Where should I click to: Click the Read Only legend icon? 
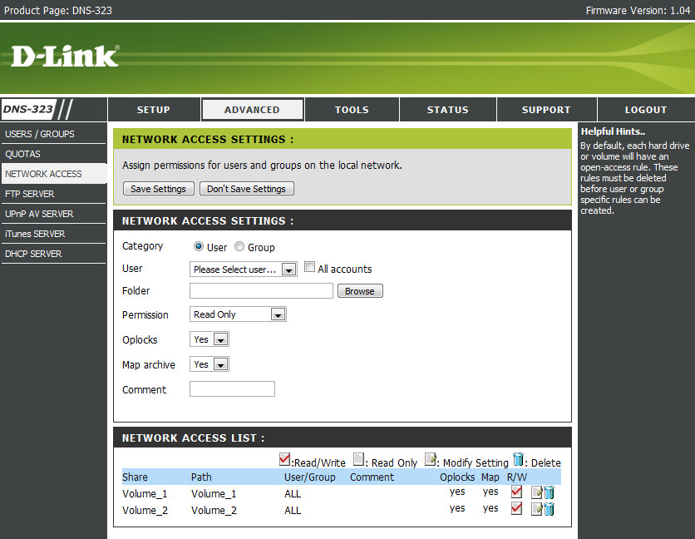[x=358, y=459]
